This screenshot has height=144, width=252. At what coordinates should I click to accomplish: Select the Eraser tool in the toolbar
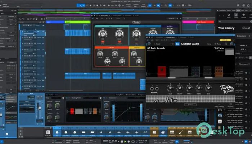(90, 5)
